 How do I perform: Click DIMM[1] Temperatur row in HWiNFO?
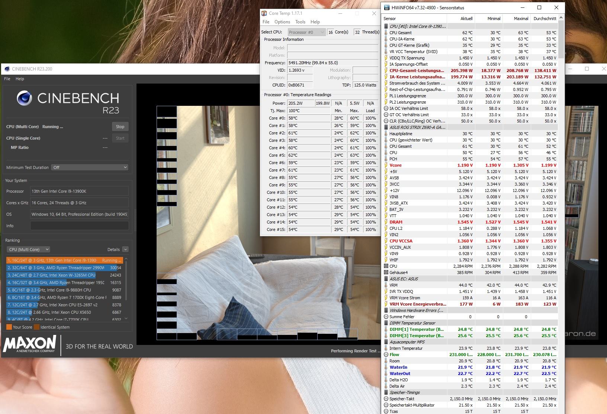tap(470, 329)
